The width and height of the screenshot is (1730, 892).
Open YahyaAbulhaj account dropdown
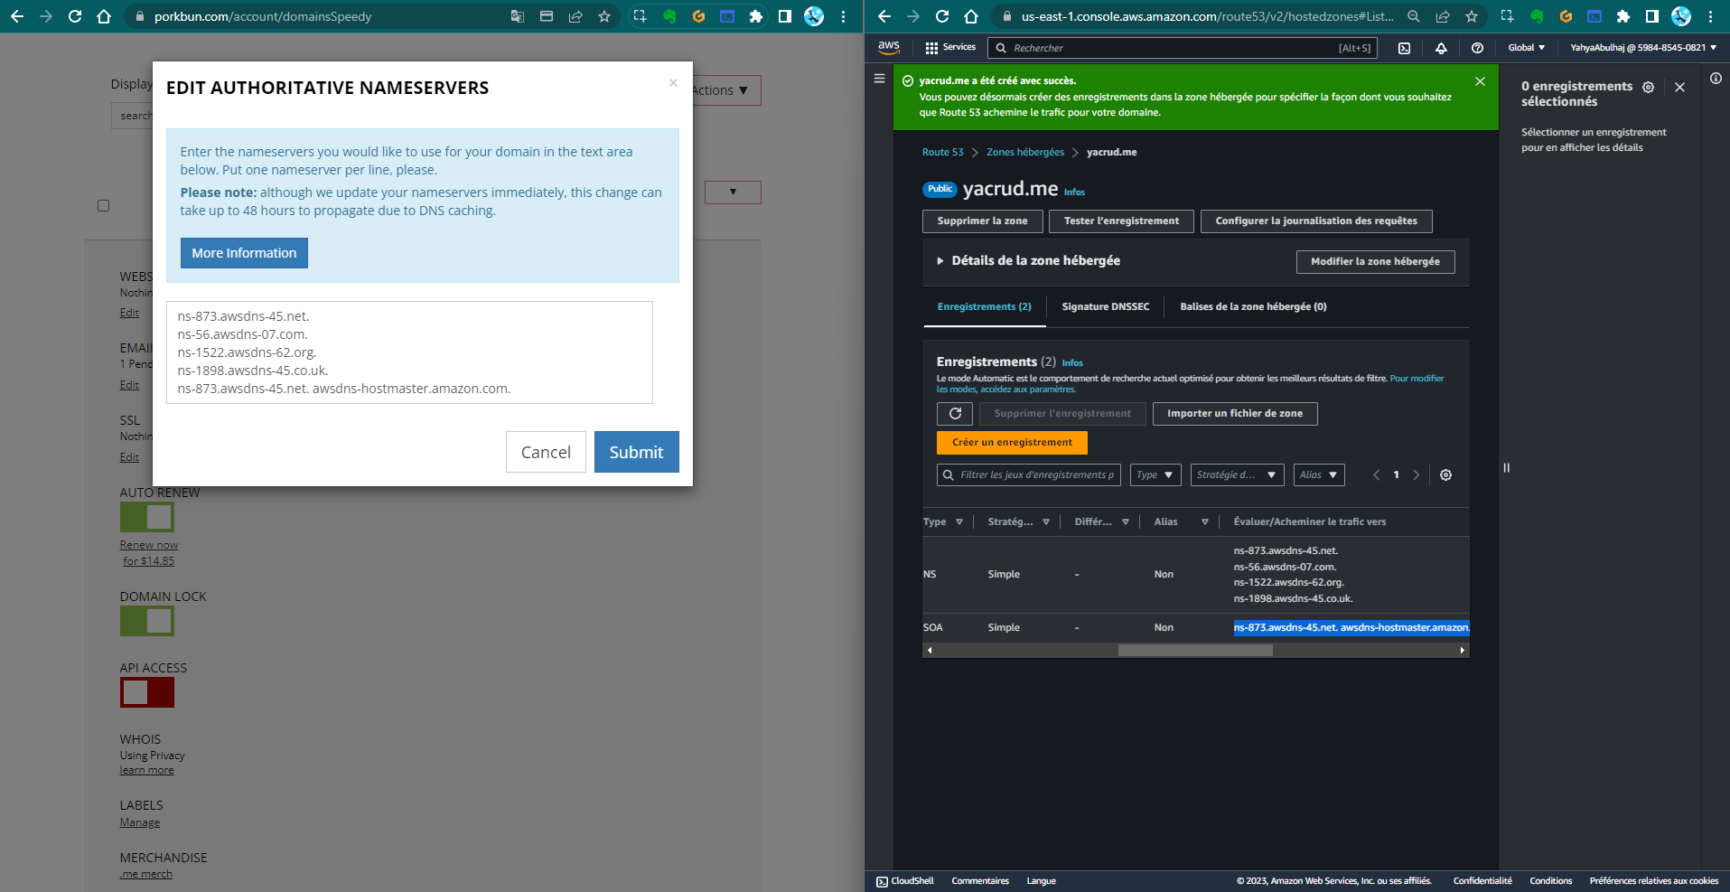tap(1643, 48)
